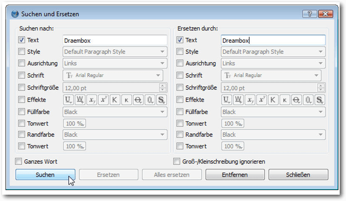Enable Schrift checkbox under Suchen nach

[x=21, y=75]
